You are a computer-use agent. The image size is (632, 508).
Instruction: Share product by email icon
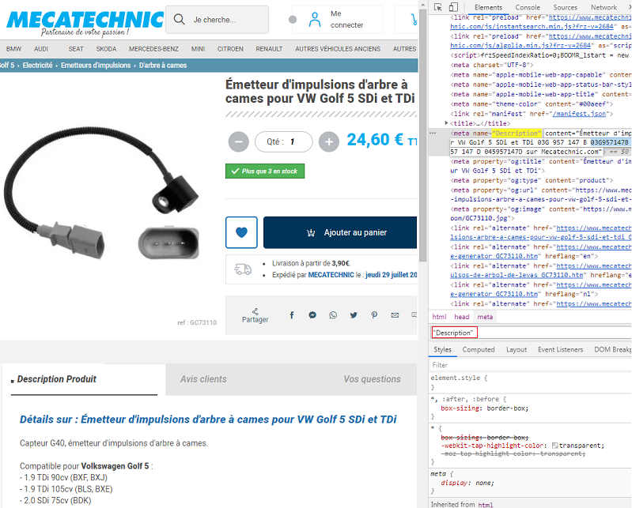[x=395, y=315]
